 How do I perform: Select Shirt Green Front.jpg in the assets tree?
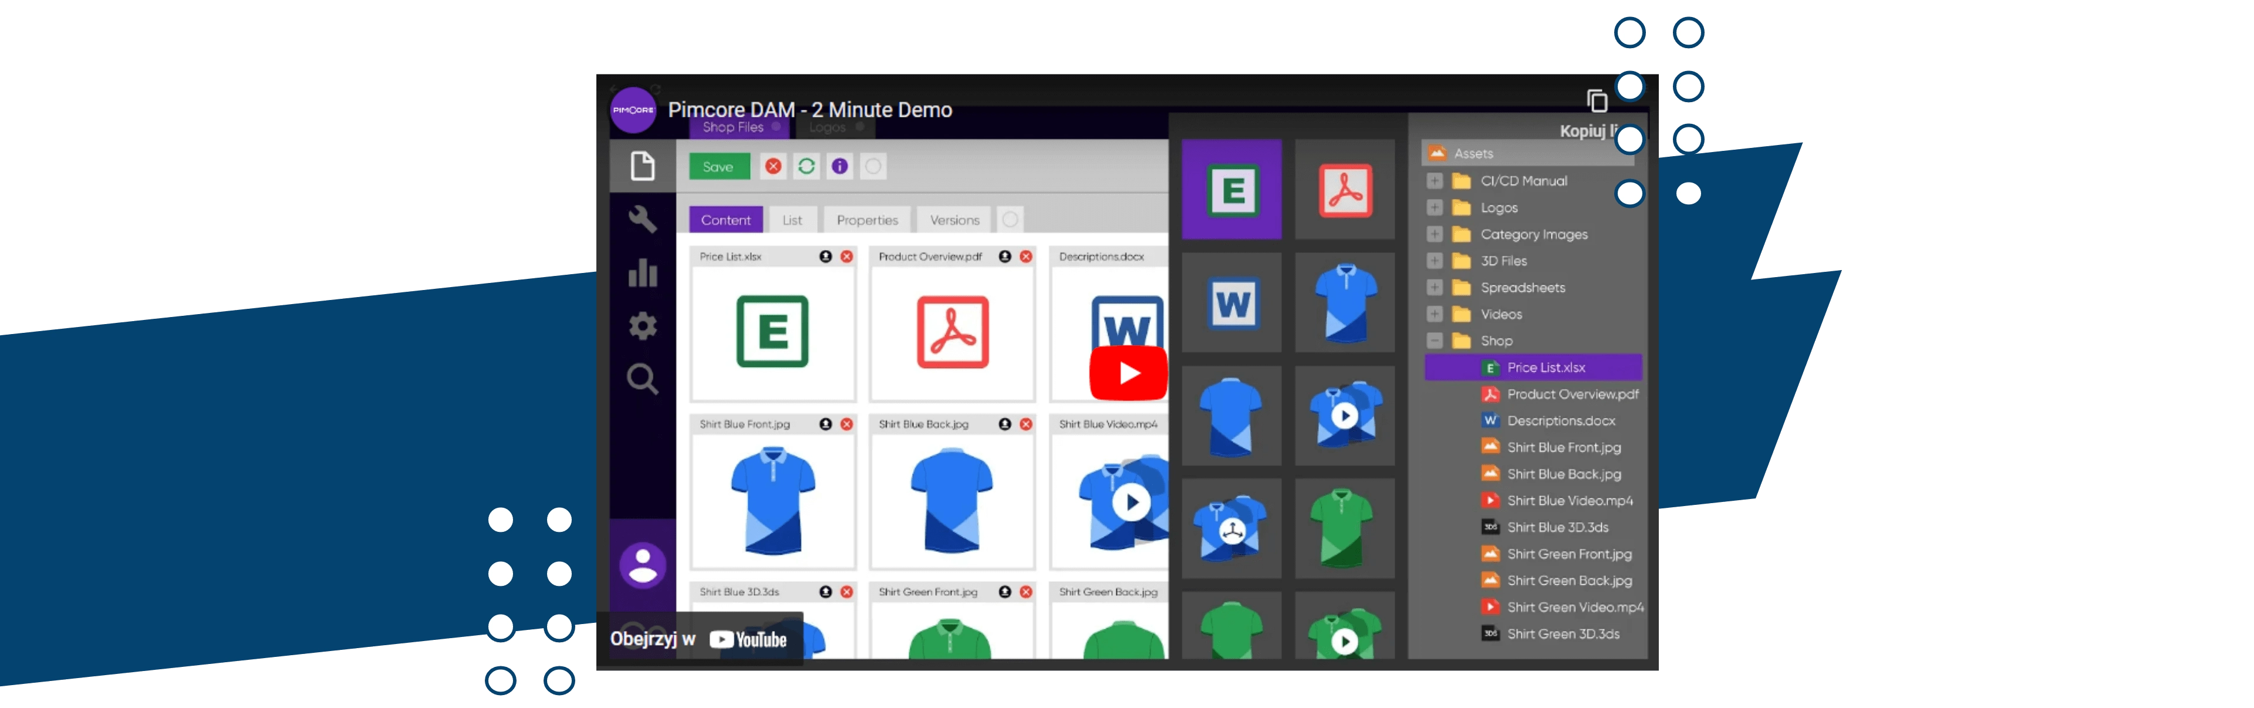(1557, 554)
